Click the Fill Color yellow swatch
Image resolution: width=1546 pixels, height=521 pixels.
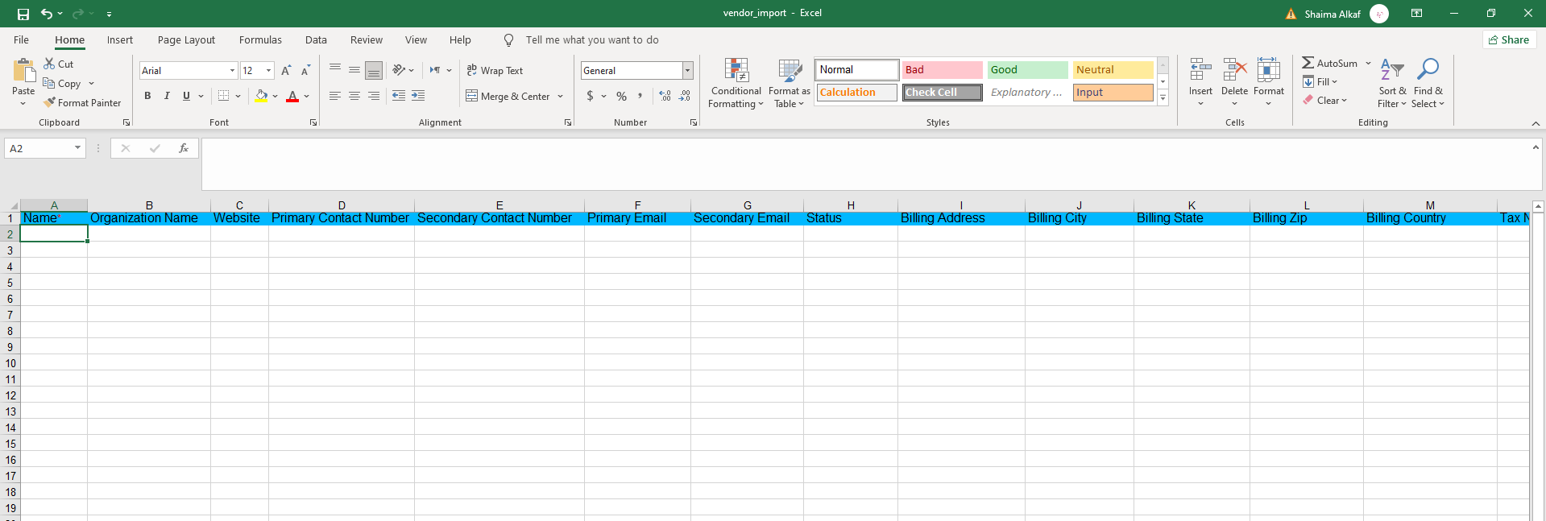261,96
